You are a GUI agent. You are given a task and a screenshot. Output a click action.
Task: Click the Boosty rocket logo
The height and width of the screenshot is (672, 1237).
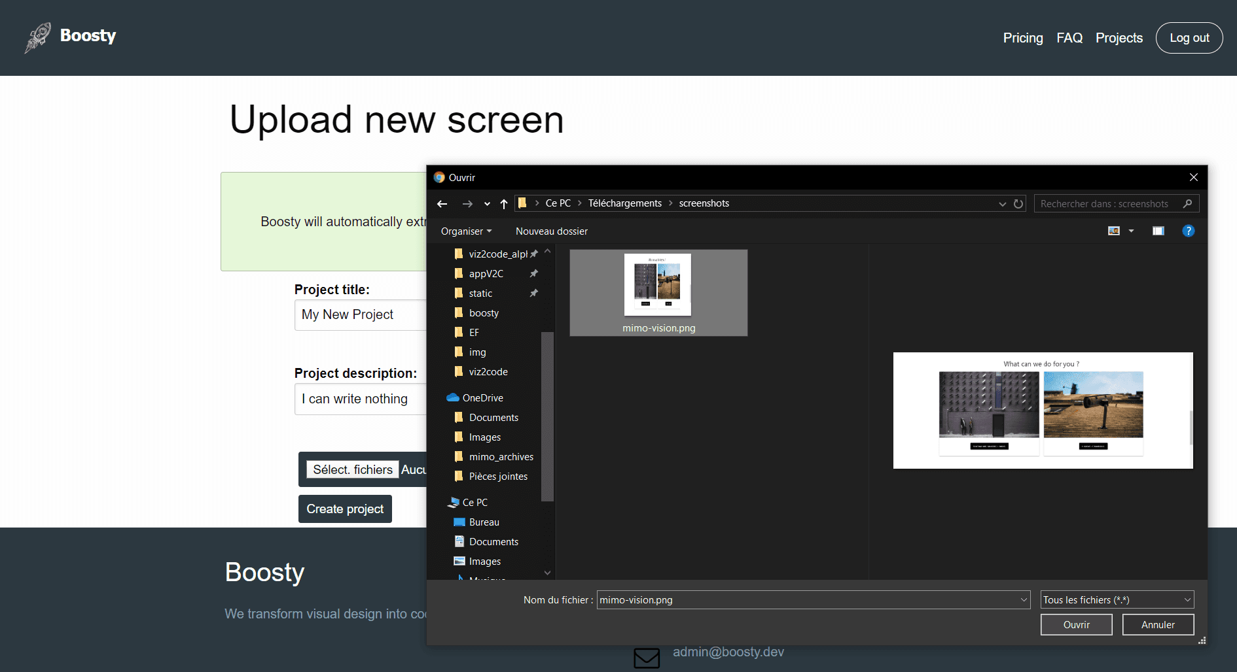tap(38, 37)
